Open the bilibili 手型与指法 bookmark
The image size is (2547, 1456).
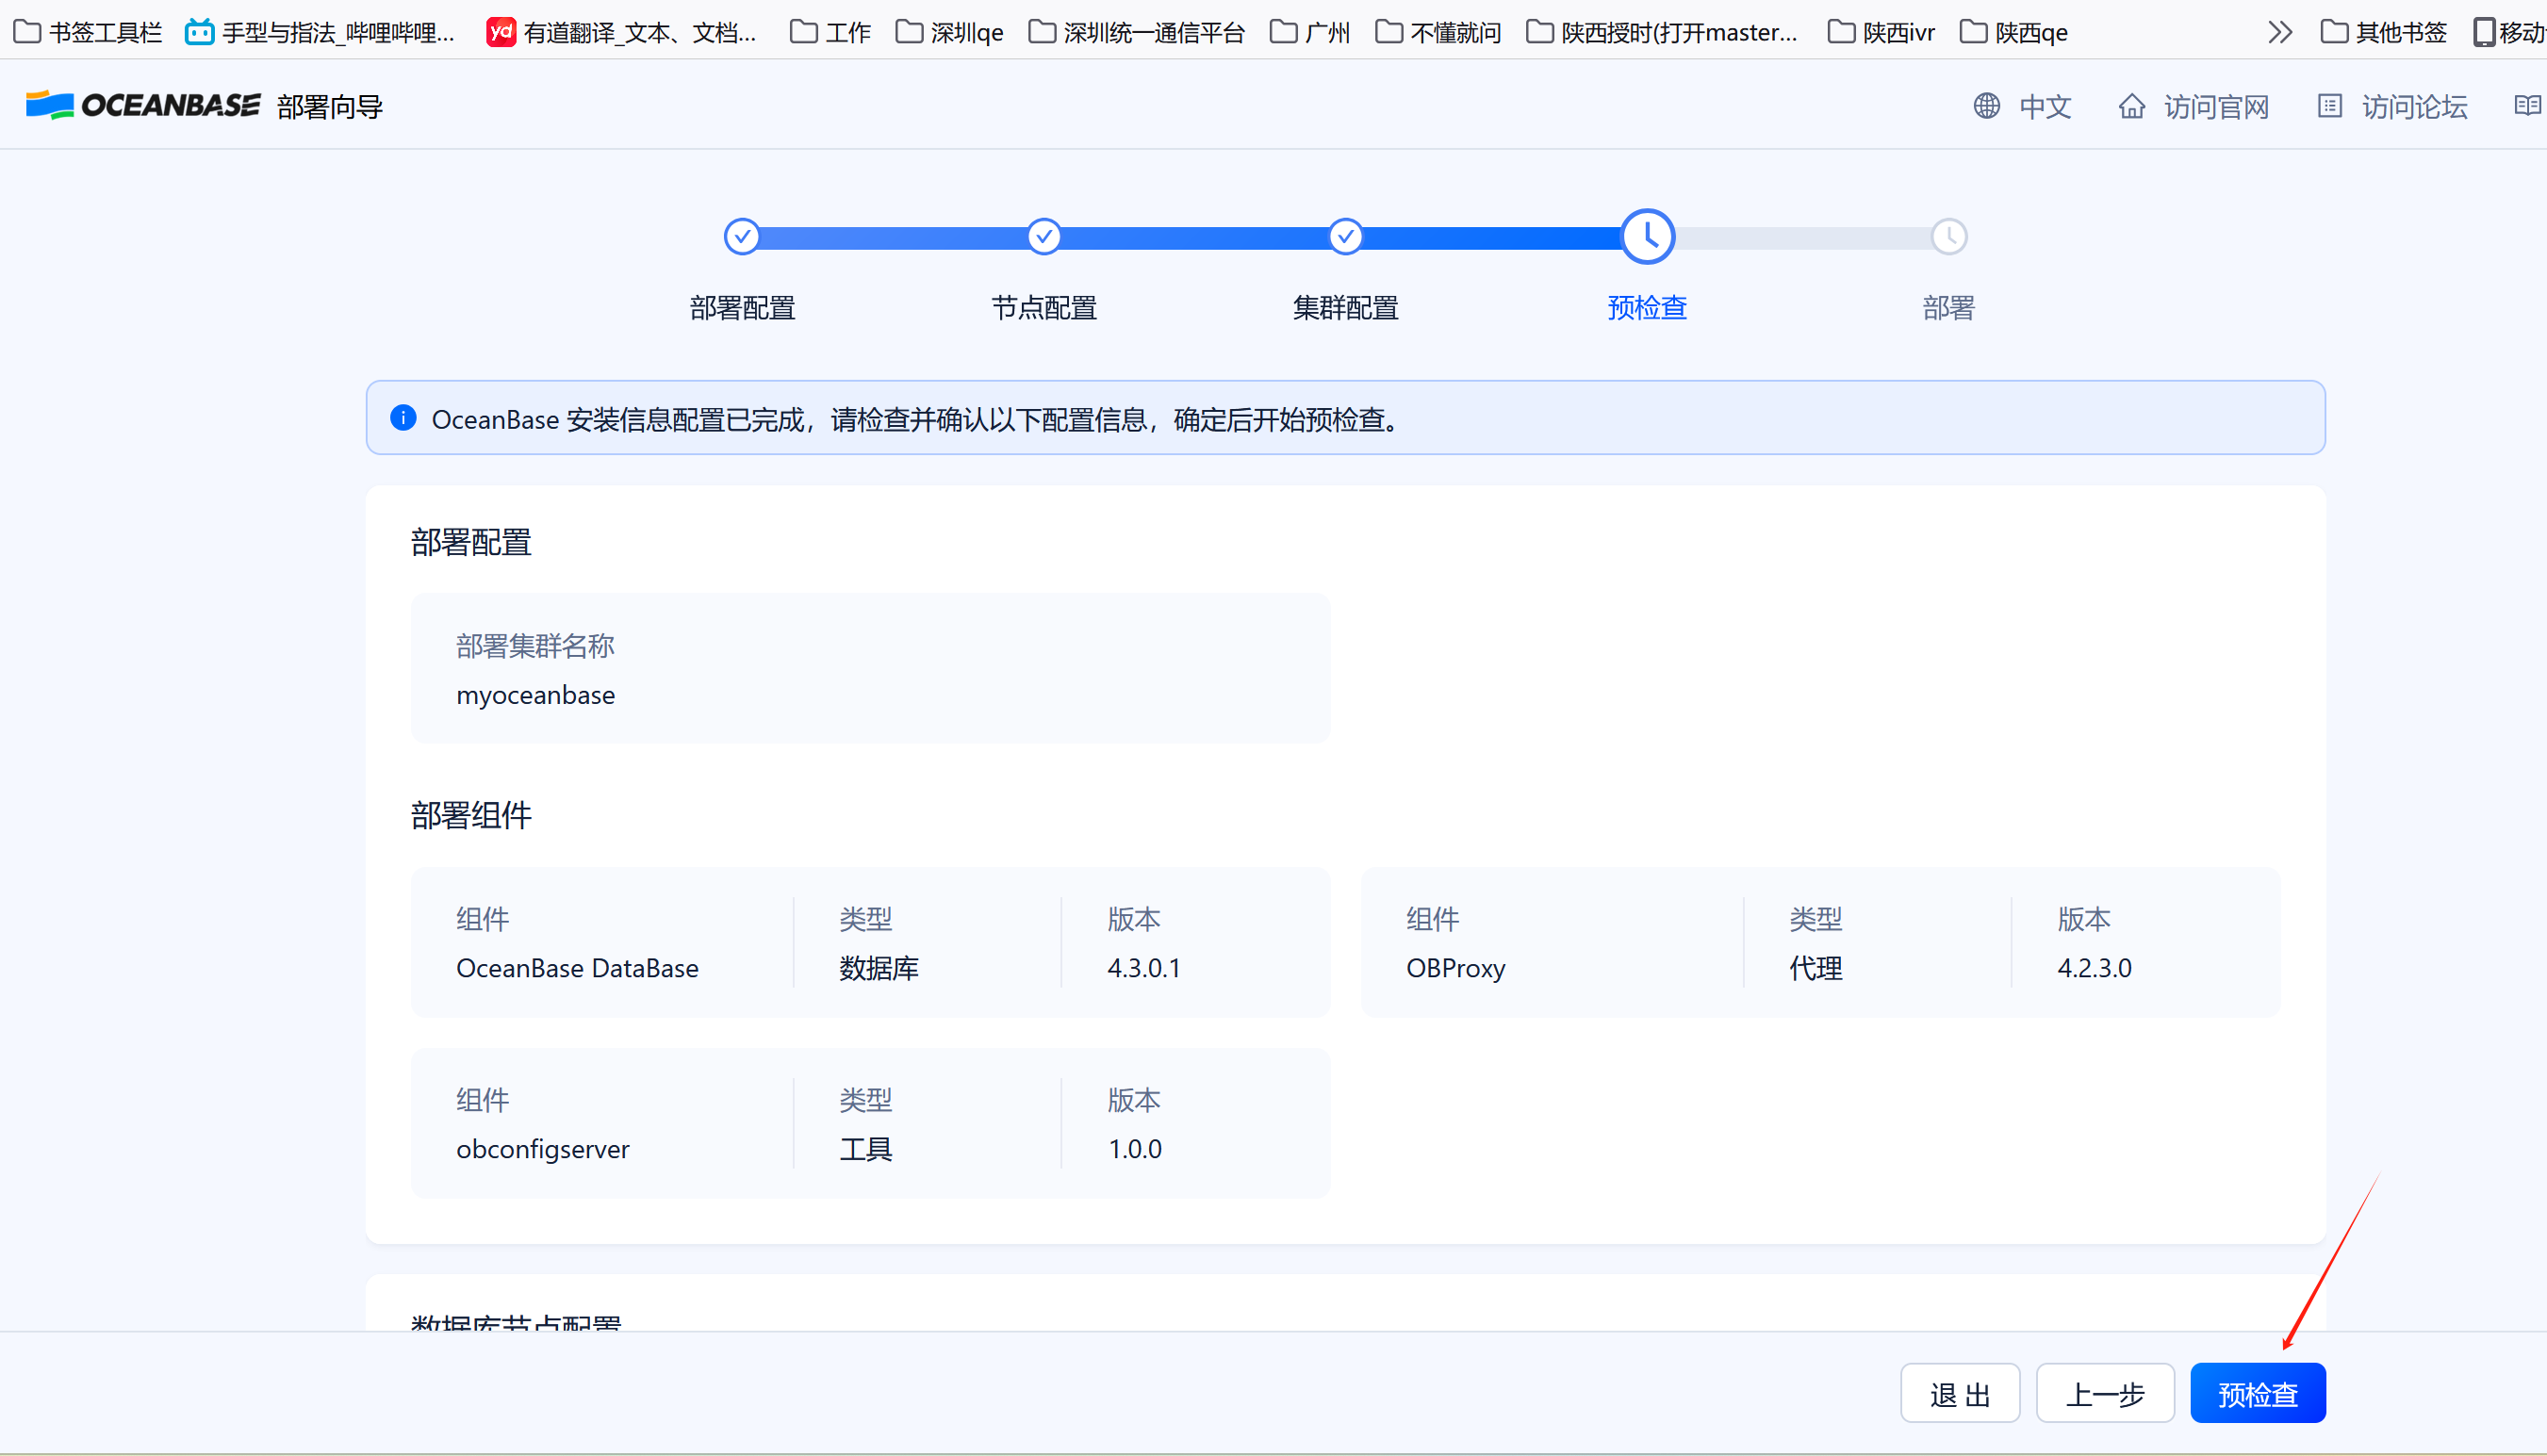point(320,32)
